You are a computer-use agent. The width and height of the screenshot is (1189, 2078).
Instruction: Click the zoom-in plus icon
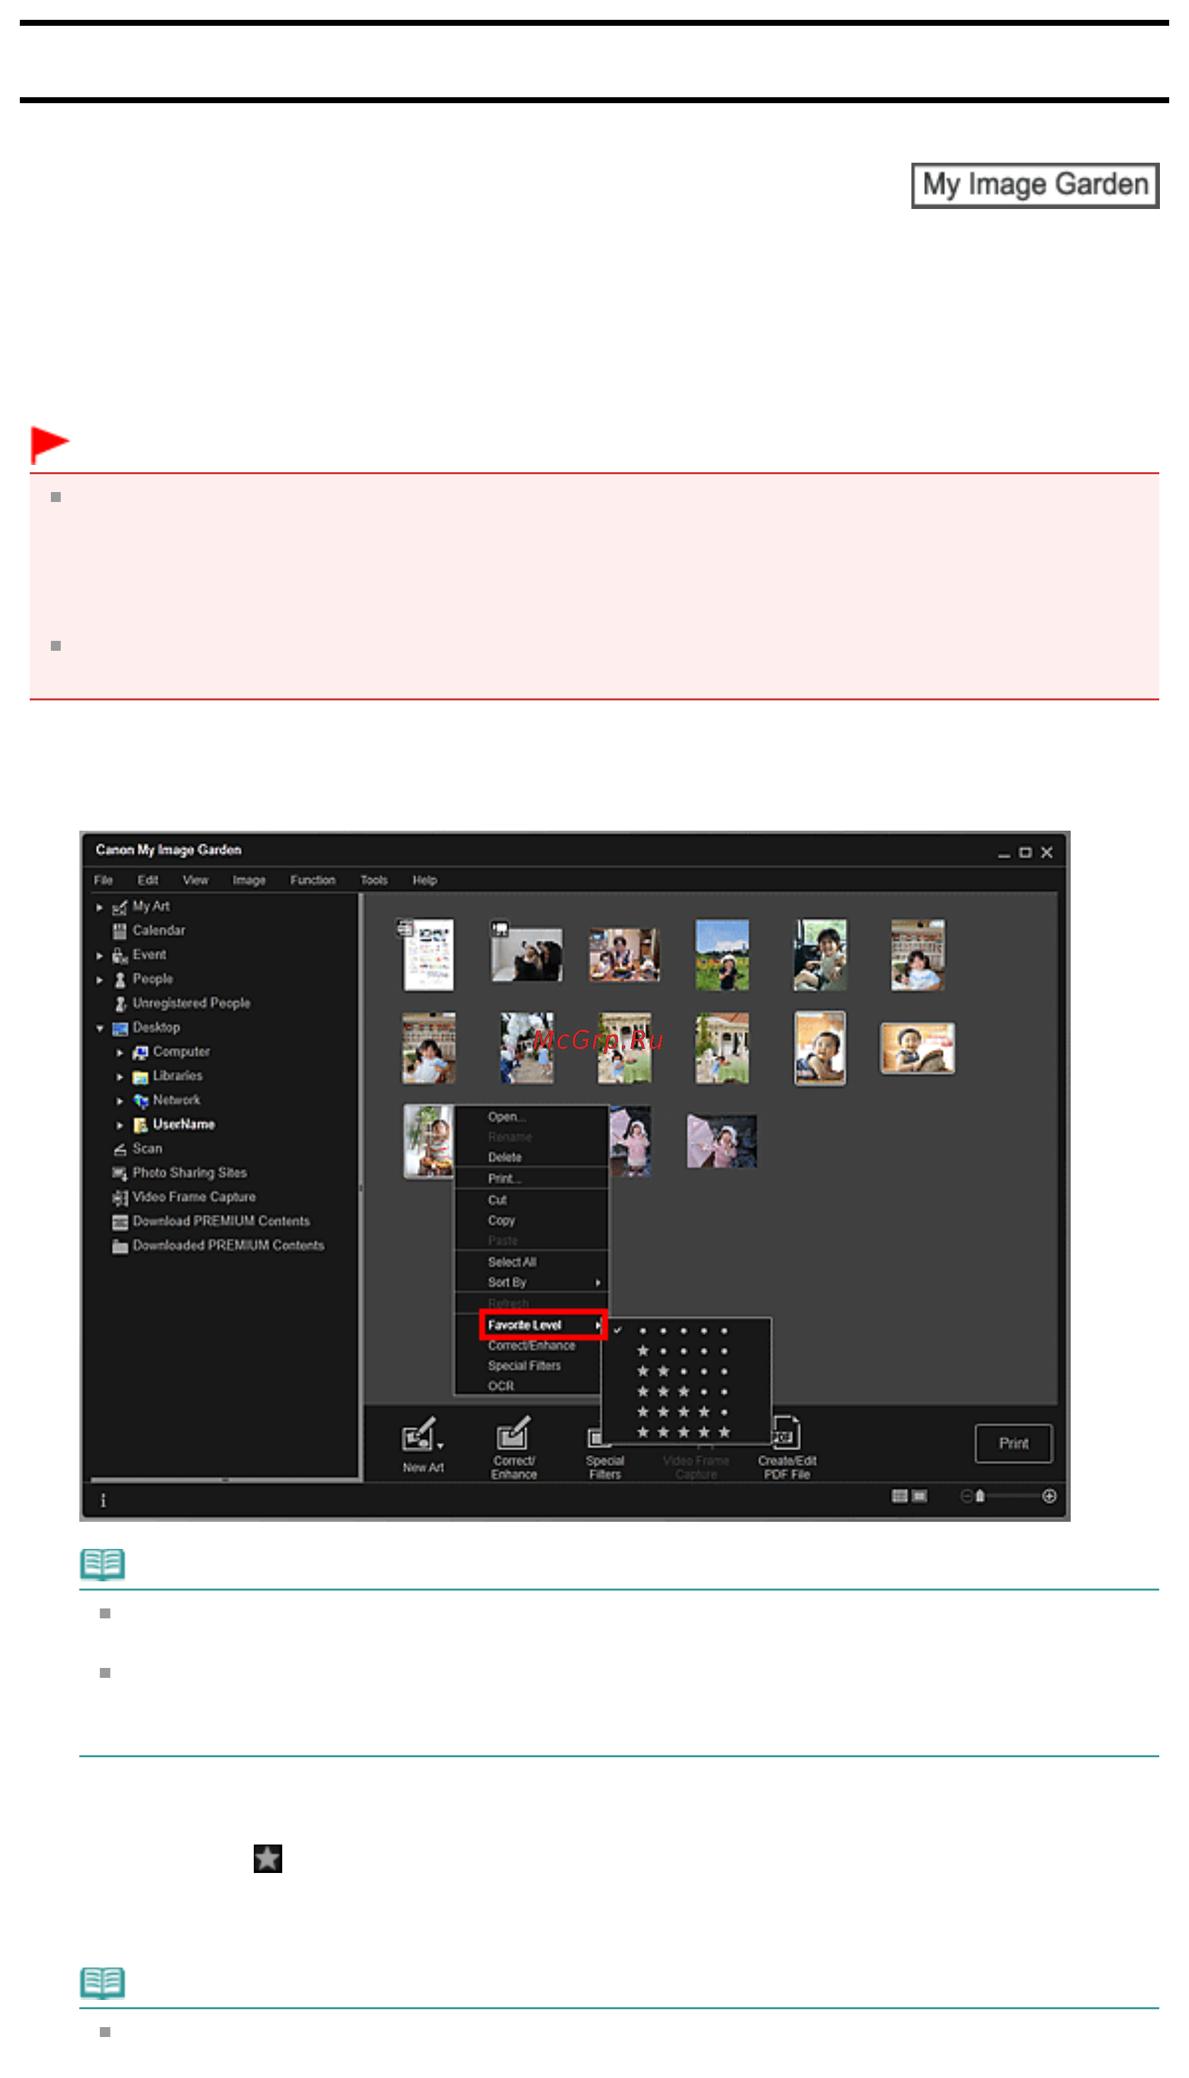tap(1050, 1496)
